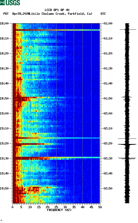Viewport: 138px width, 223px height.
Task: Click the 19:20 PDT time label
Action: pyautogui.click(x=4, y=143)
